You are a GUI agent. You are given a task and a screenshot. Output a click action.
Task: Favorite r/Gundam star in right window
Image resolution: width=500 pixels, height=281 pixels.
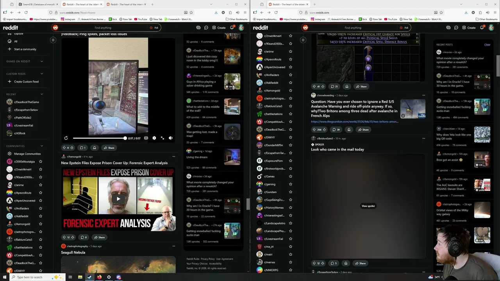(291, 192)
